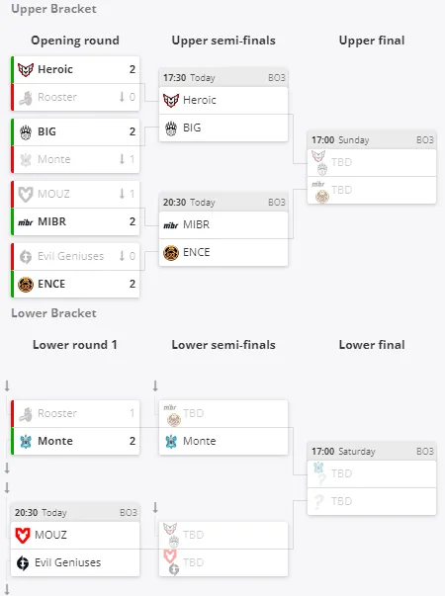Click MOUZ team name in lower round 1
Image resolution: width=445 pixels, height=596 pixels.
click(x=50, y=535)
